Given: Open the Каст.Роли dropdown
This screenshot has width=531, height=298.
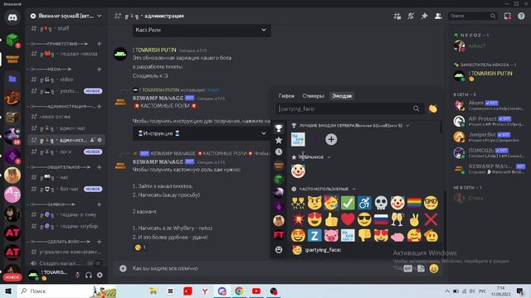Looking at the screenshot, I should point(202,30).
